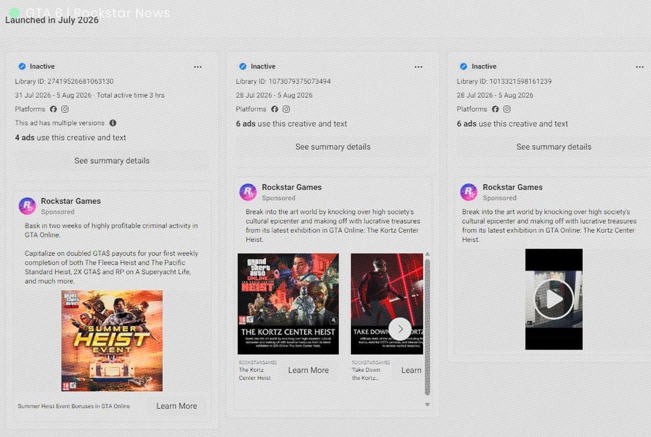Open Rockstar Games page name in video ad
The width and height of the screenshot is (651, 437).
[513, 188]
